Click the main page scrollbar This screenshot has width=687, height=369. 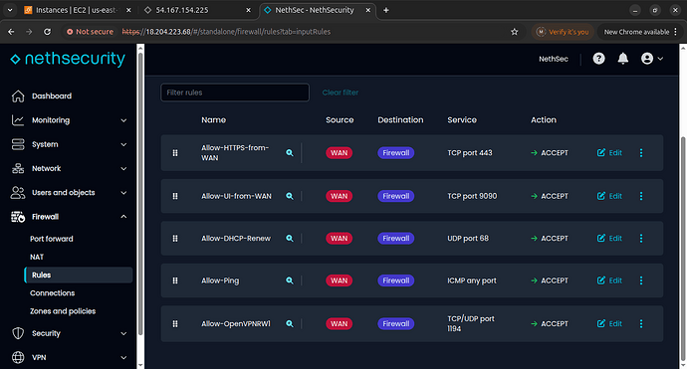click(x=683, y=250)
